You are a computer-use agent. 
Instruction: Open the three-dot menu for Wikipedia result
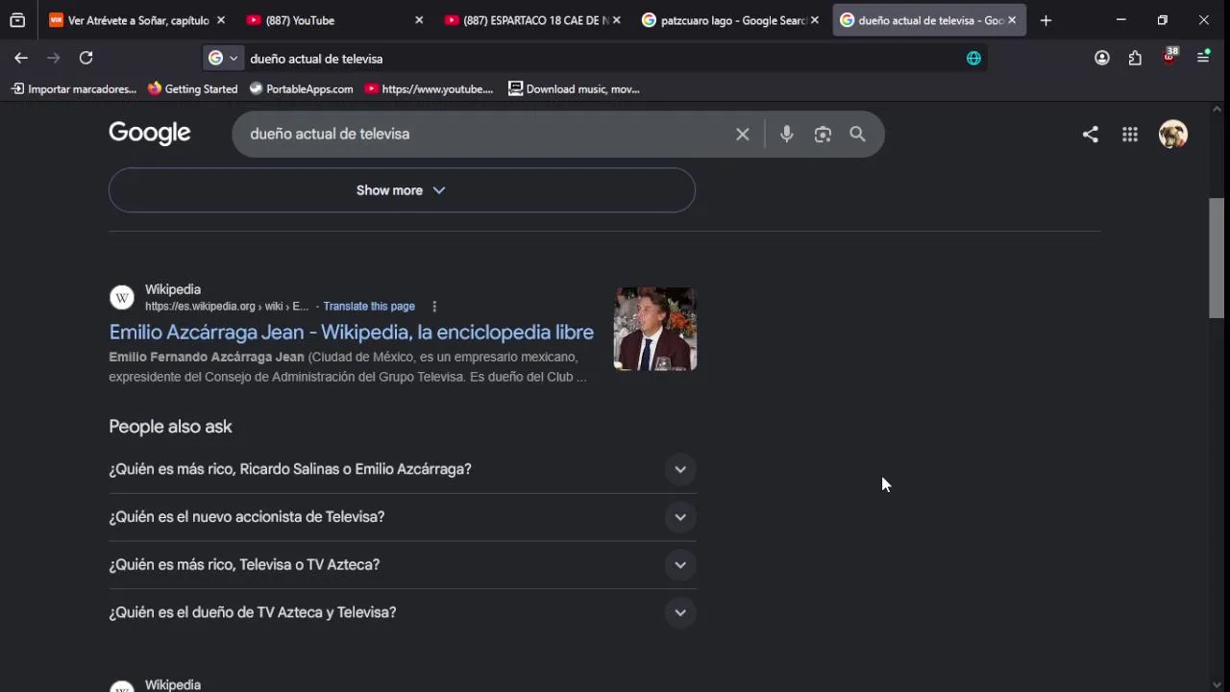point(434,307)
